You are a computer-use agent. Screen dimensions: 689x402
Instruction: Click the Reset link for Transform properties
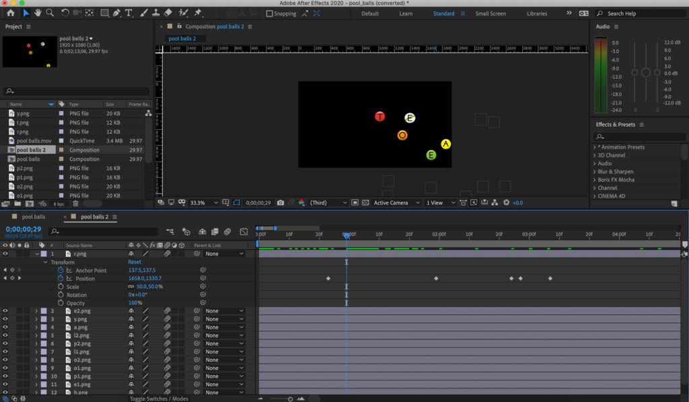pos(134,262)
